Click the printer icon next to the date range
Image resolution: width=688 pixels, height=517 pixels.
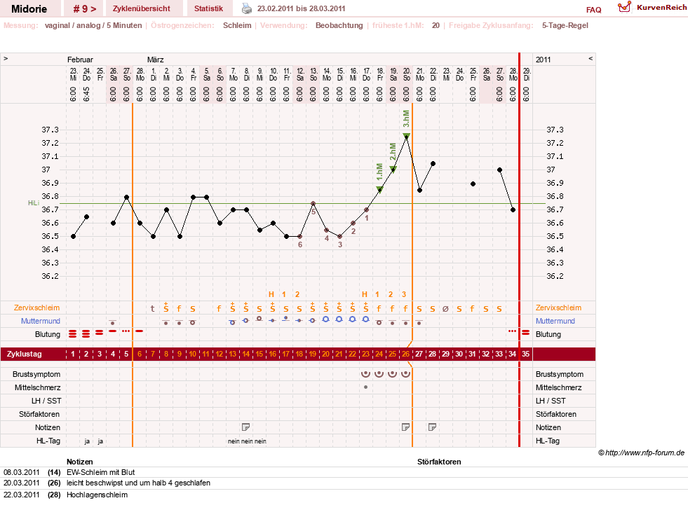[x=247, y=8]
